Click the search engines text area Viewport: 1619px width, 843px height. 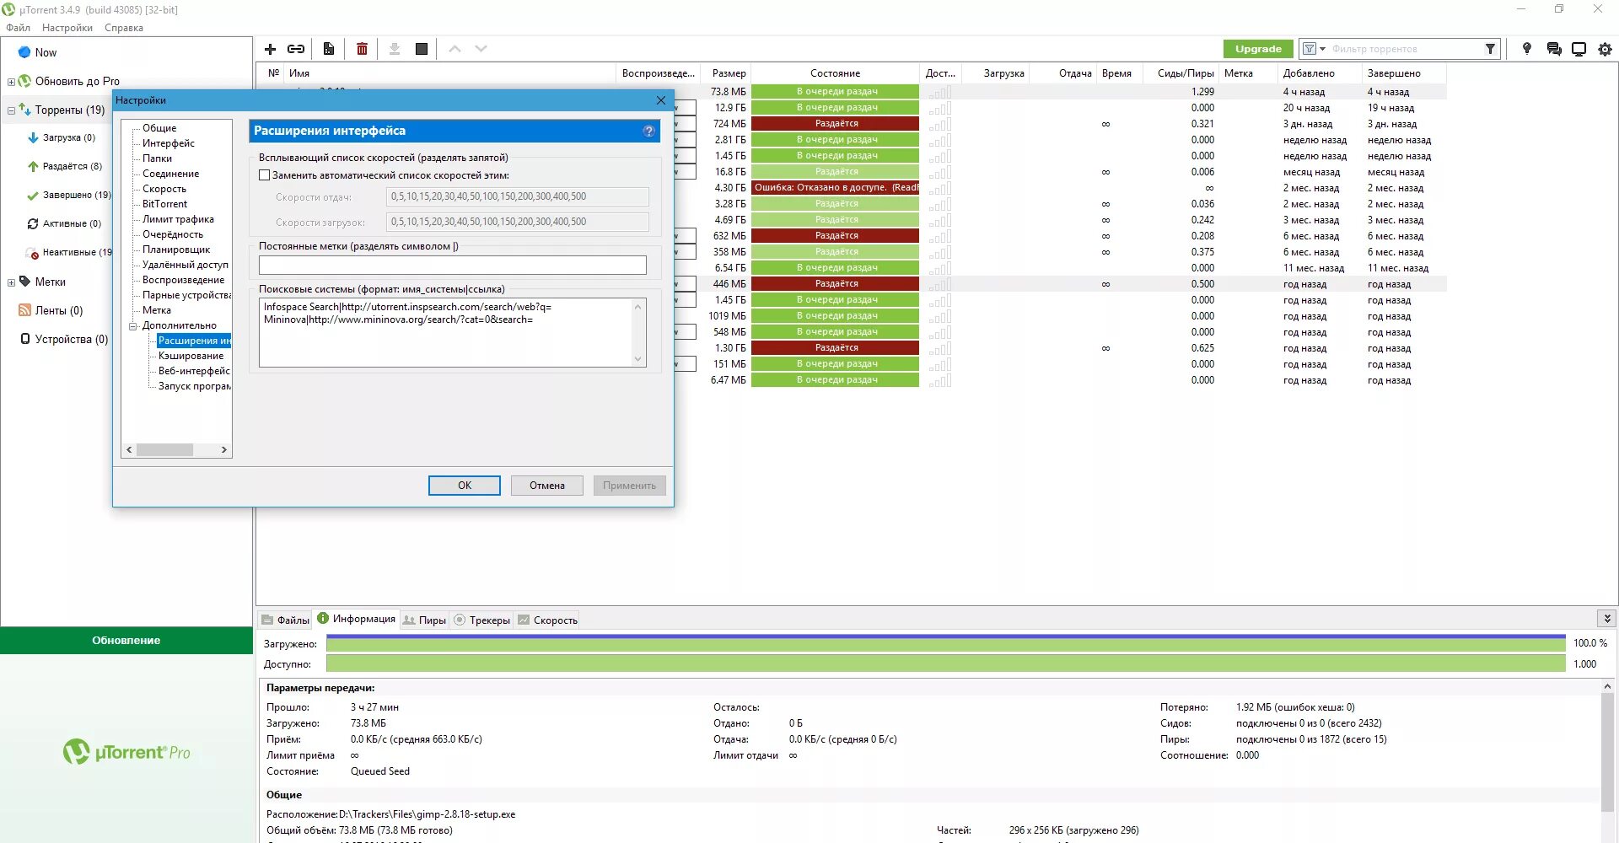[x=453, y=332]
